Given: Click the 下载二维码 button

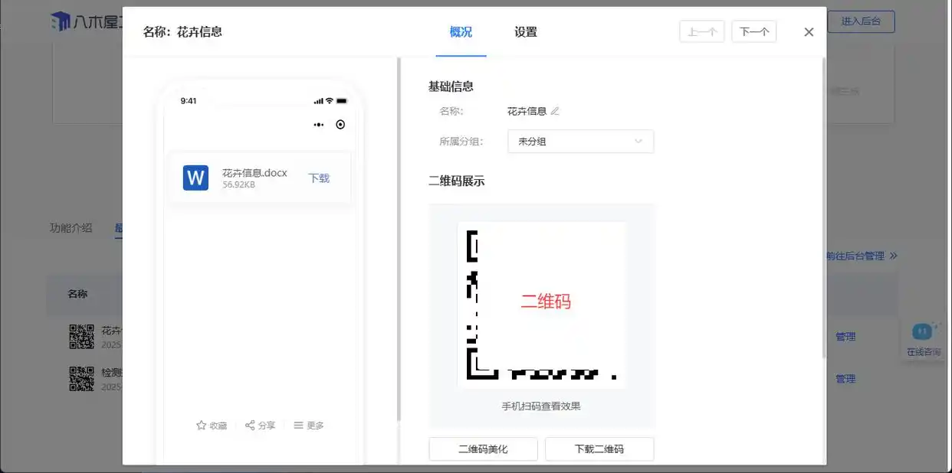Looking at the screenshot, I should pyautogui.click(x=599, y=449).
